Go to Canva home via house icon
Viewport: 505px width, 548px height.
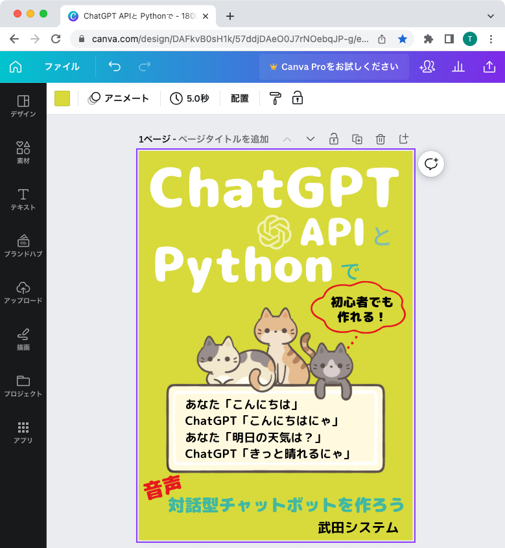point(16,67)
